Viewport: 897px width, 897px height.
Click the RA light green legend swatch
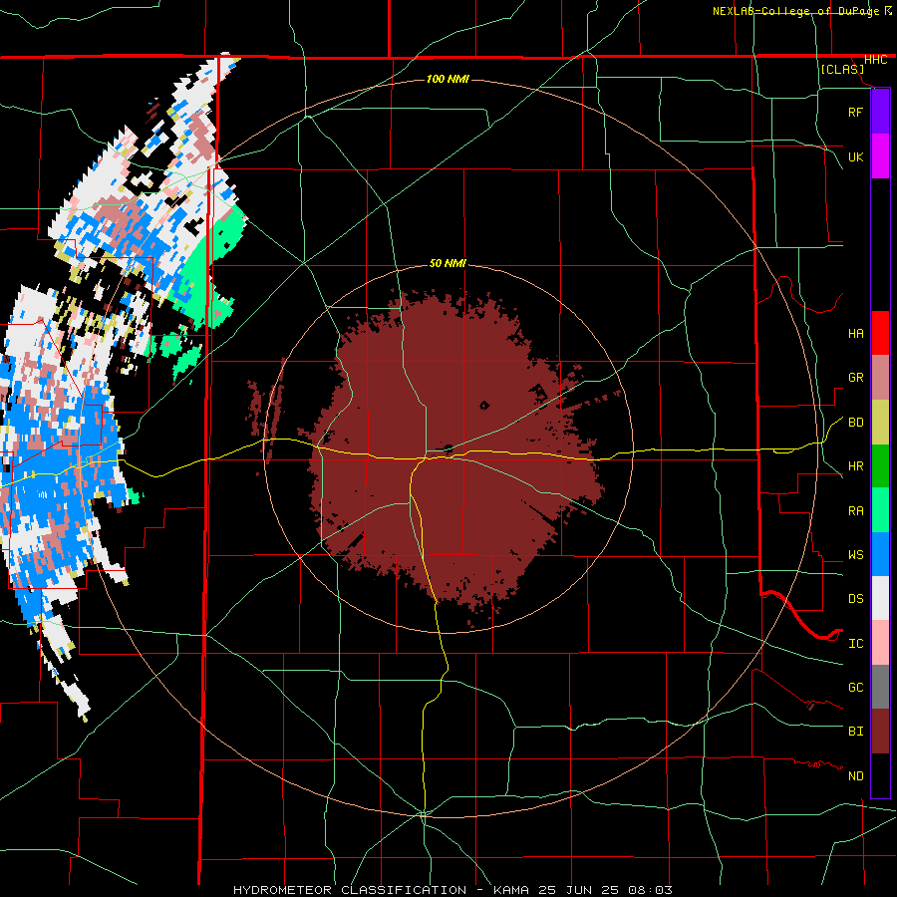[x=880, y=510]
